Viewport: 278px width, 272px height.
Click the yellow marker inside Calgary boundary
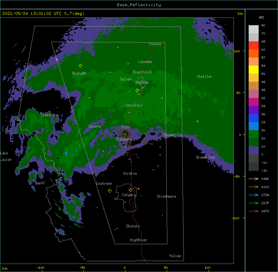tap(131, 190)
